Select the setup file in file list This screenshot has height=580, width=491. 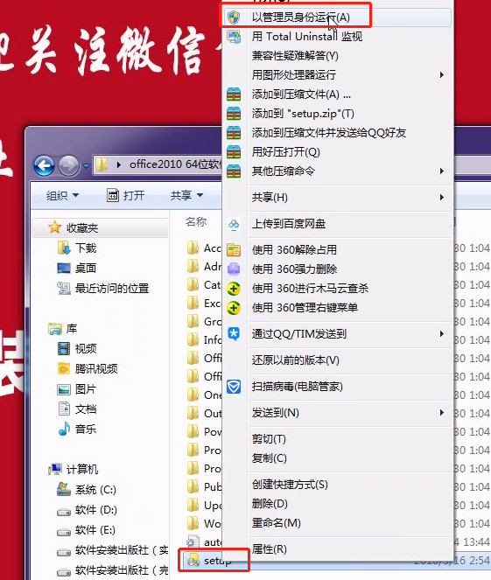point(210,561)
